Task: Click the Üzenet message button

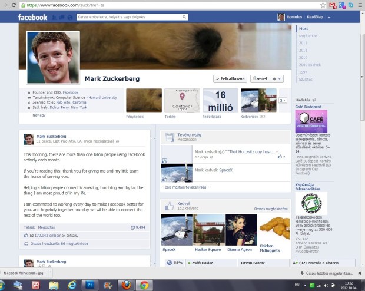Action: tap(259, 78)
